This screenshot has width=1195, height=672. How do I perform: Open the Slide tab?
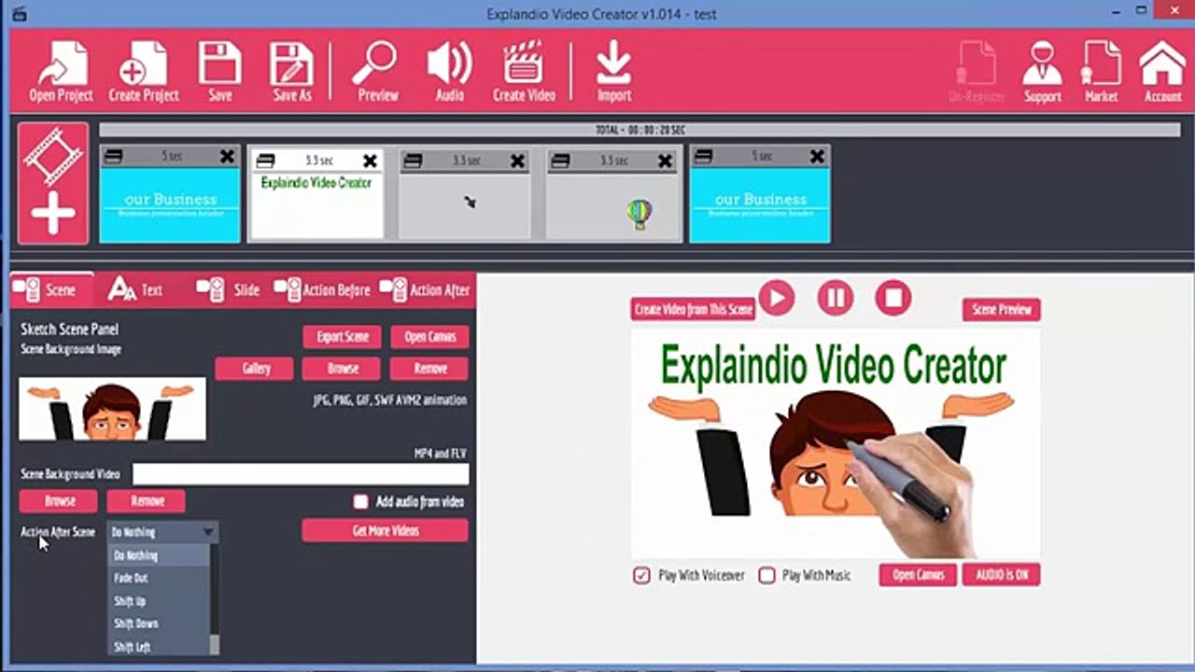pos(229,290)
